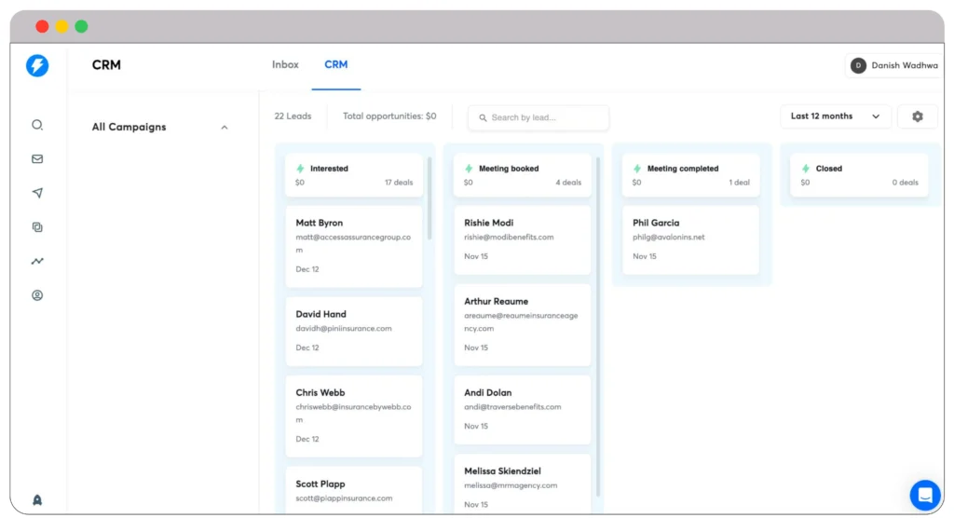Click email scott@plappinsurance.com
Image resolution: width=954 pixels, height=518 pixels.
click(344, 498)
